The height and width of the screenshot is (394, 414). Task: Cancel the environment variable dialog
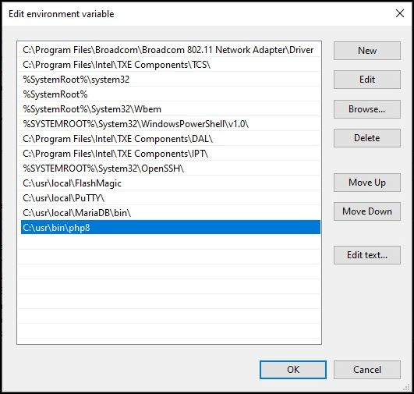367,370
